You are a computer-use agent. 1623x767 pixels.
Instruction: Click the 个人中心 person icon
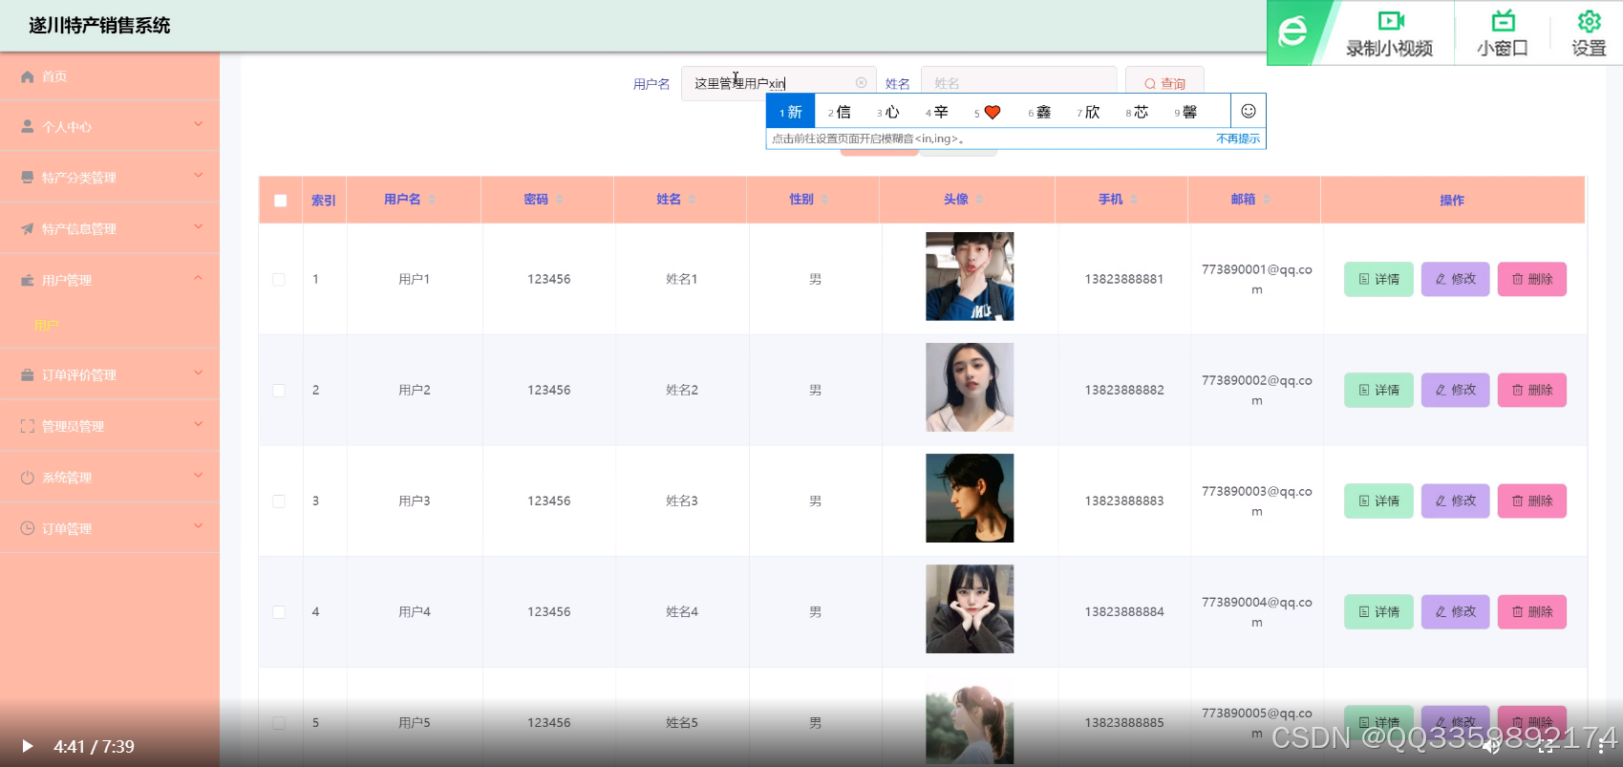[28, 127]
